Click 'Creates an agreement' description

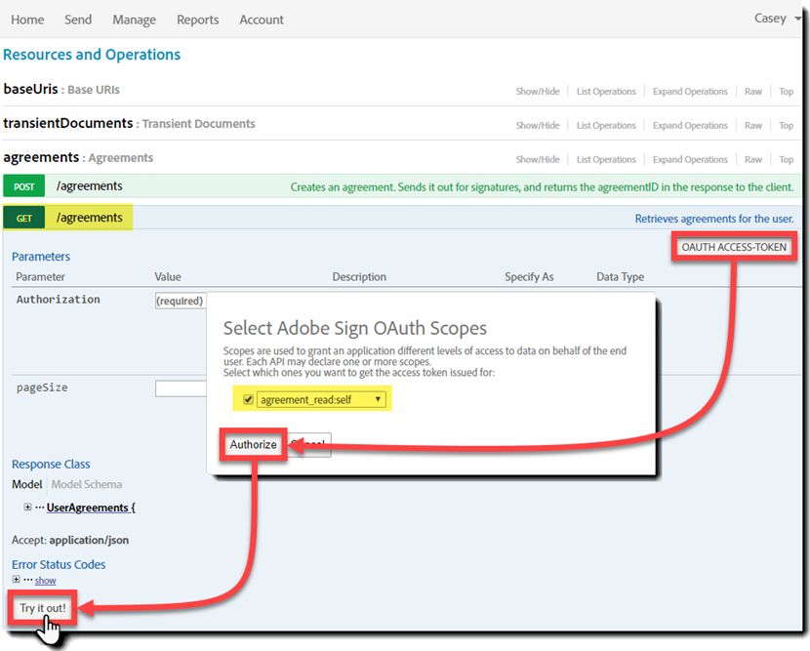point(542,187)
